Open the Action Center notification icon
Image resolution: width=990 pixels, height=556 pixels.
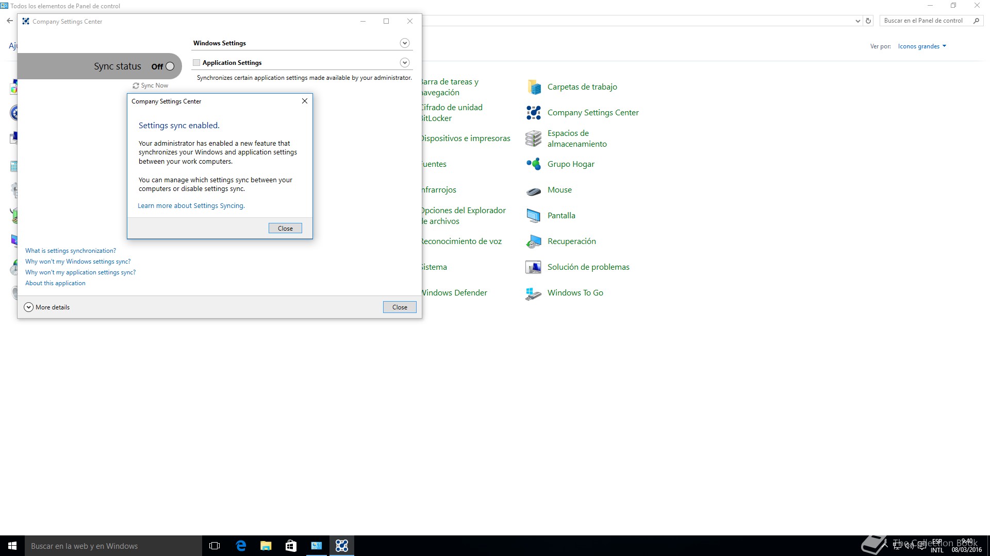[922, 546]
